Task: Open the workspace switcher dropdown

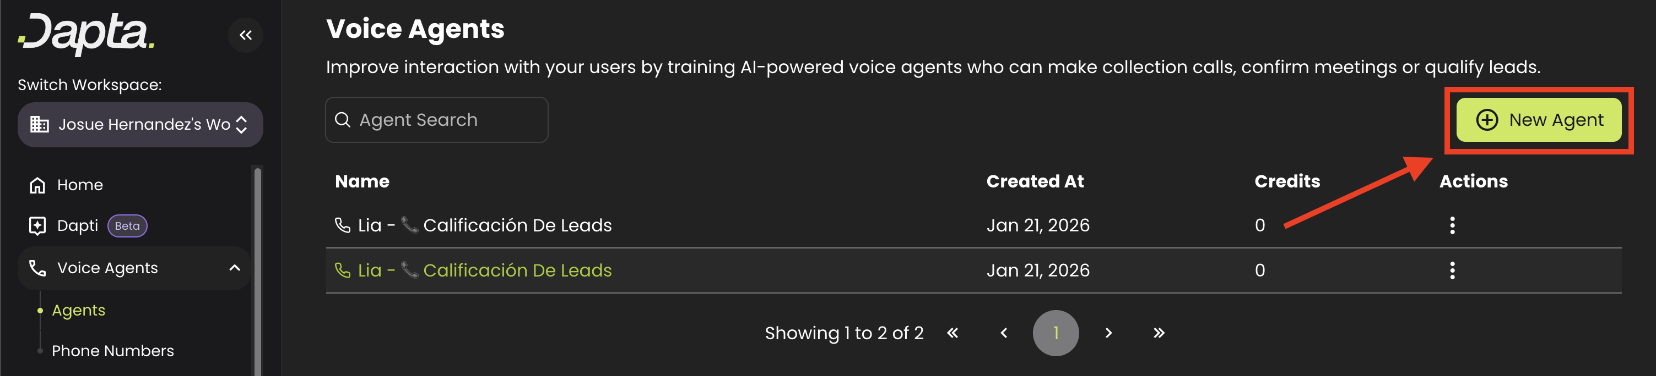Action: pyautogui.click(x=140, y=124)
